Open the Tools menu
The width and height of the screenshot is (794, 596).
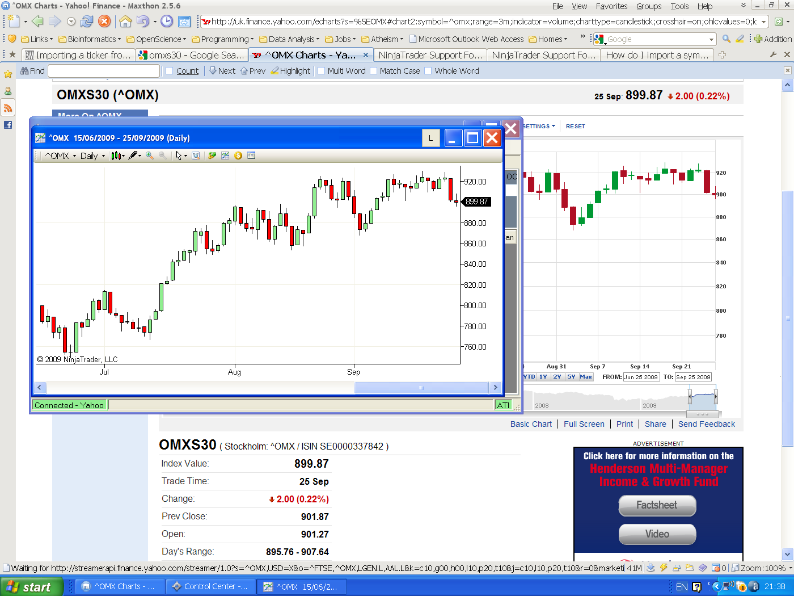pos(679,6)
